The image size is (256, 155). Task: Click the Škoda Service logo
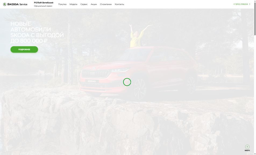coord(15,4)
